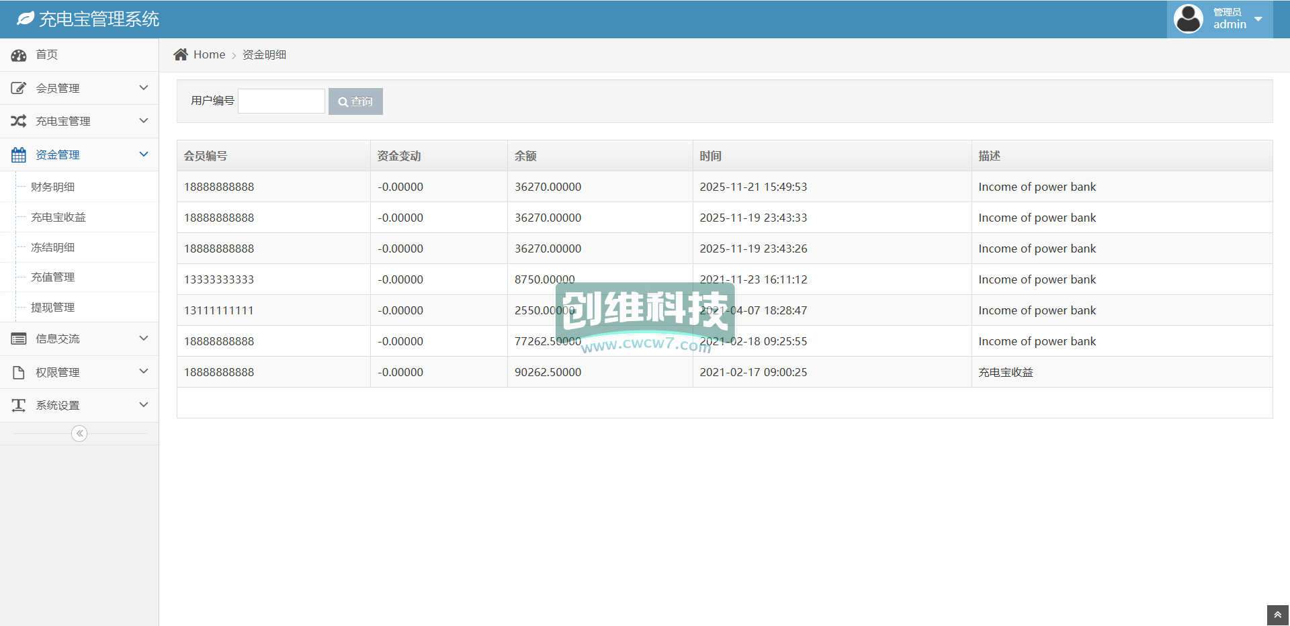The image size is (1290, 626).
Task: Click the file icon for 权限管理
Action: pyautogui.click(x=19, y=372)
